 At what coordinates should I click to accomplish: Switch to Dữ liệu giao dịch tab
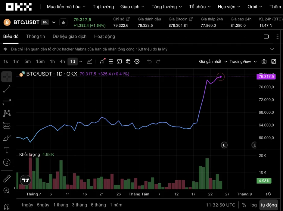click(x=70, y=37)
